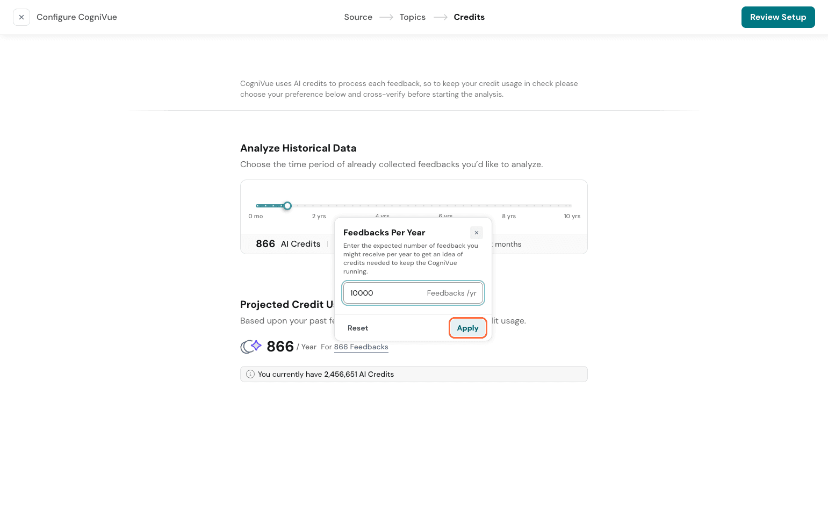Viewport: 828px width, 517px height.
Task: Click the info icon beside current credits
Action: pos(250,374)
